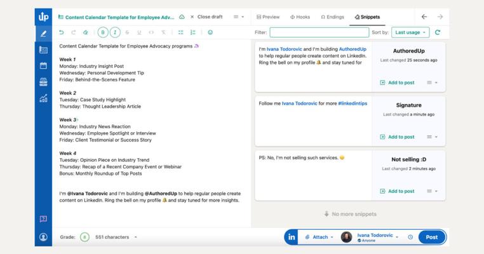
Task: Open the analytics chart icon in sidebar
Action: click(43, 98)
